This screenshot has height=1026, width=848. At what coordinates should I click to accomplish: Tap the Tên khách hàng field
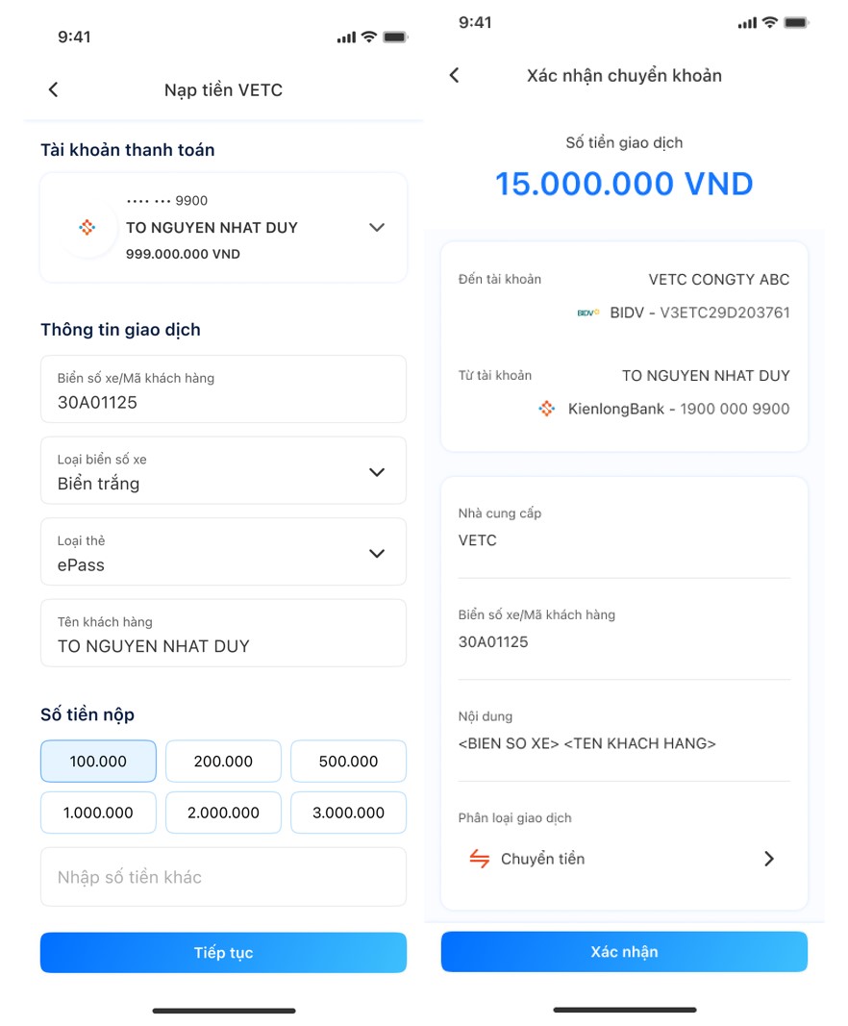tap(223, 633)
